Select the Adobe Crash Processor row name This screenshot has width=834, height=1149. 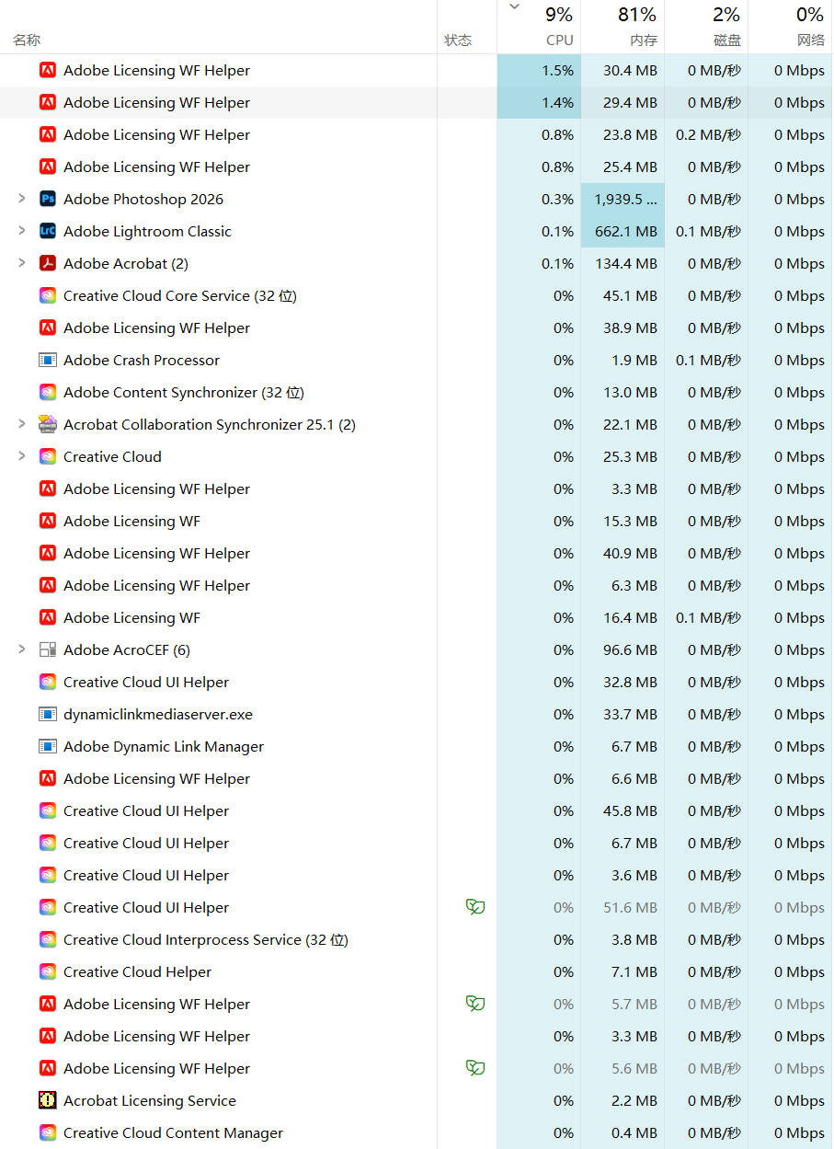click(142, 360)
